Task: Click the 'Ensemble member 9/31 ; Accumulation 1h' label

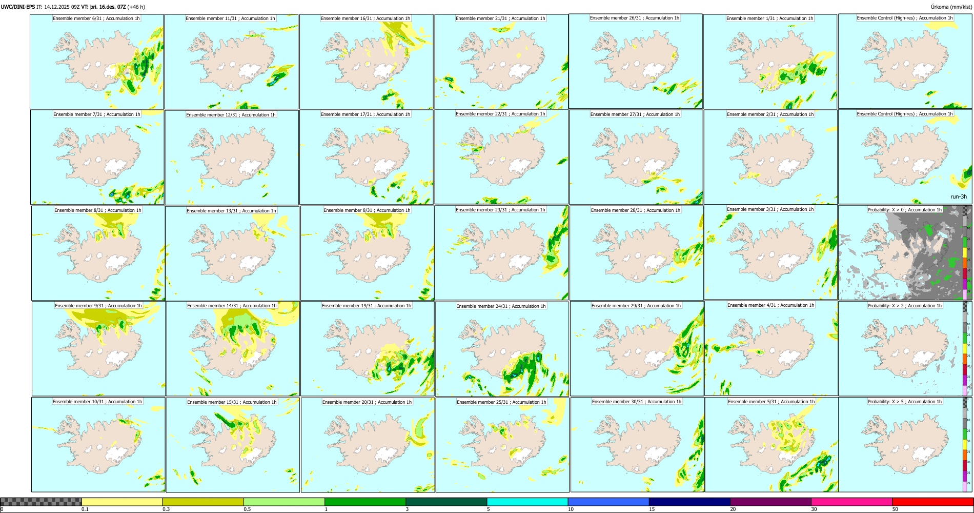Action: pos(98,306)
